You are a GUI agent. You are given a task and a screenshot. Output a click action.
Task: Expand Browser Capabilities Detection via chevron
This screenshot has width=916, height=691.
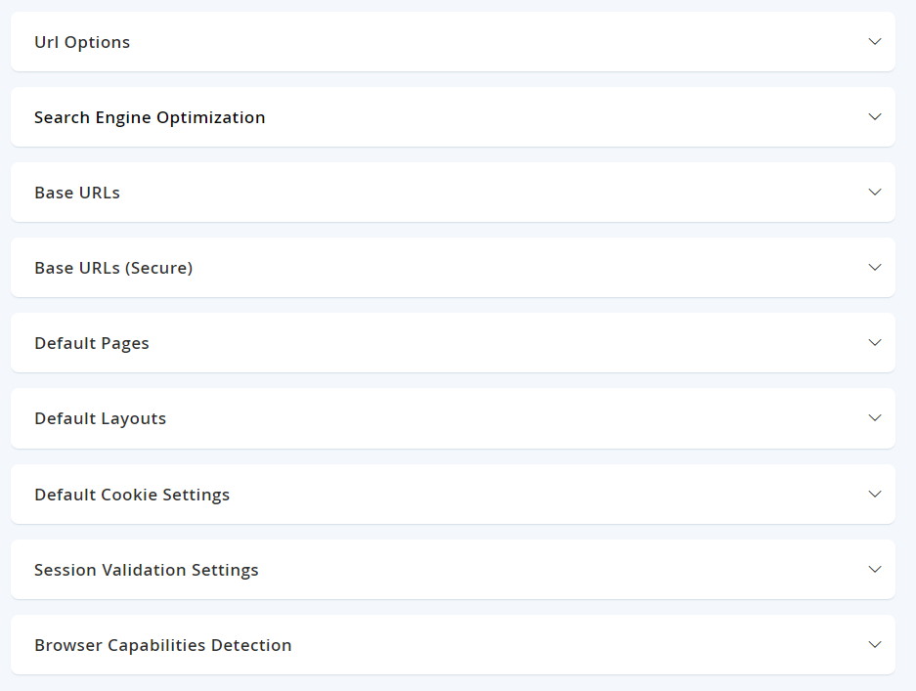pyautogui.click(x=875, y=645)
